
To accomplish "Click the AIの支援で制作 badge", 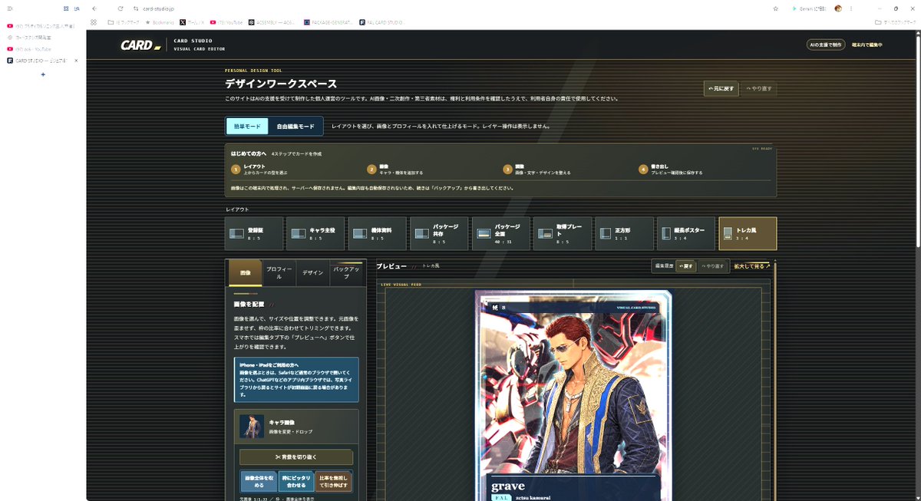I will click(x=825, y=45).
